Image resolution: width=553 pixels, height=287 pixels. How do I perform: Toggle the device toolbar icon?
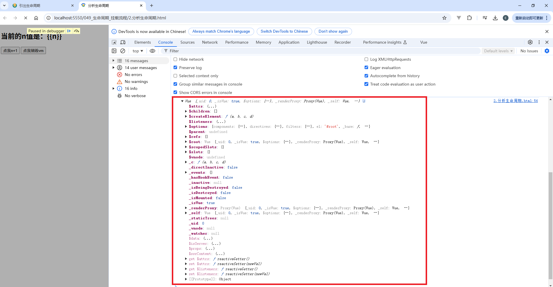[x=123, y=42]
